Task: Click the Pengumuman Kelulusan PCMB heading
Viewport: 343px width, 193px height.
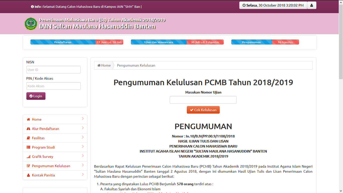Action: 203,82
